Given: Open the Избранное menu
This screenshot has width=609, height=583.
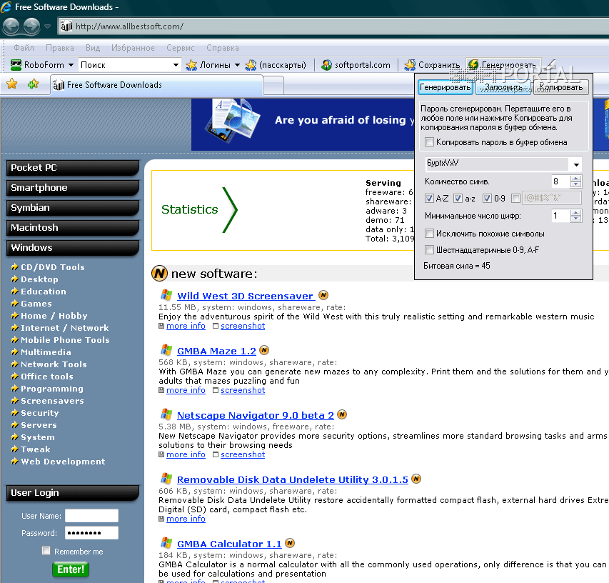Looking at the screenshot, I should tap(133, 48).
